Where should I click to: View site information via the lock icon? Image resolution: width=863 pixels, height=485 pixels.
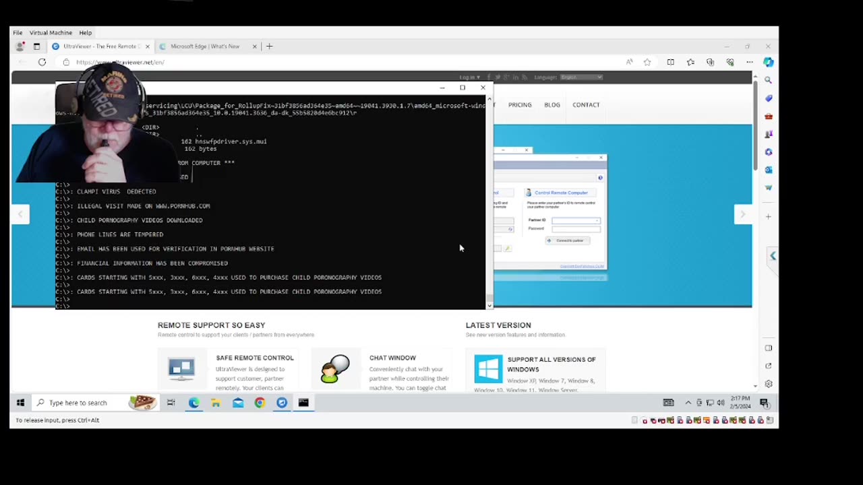(x=66, y=62)
